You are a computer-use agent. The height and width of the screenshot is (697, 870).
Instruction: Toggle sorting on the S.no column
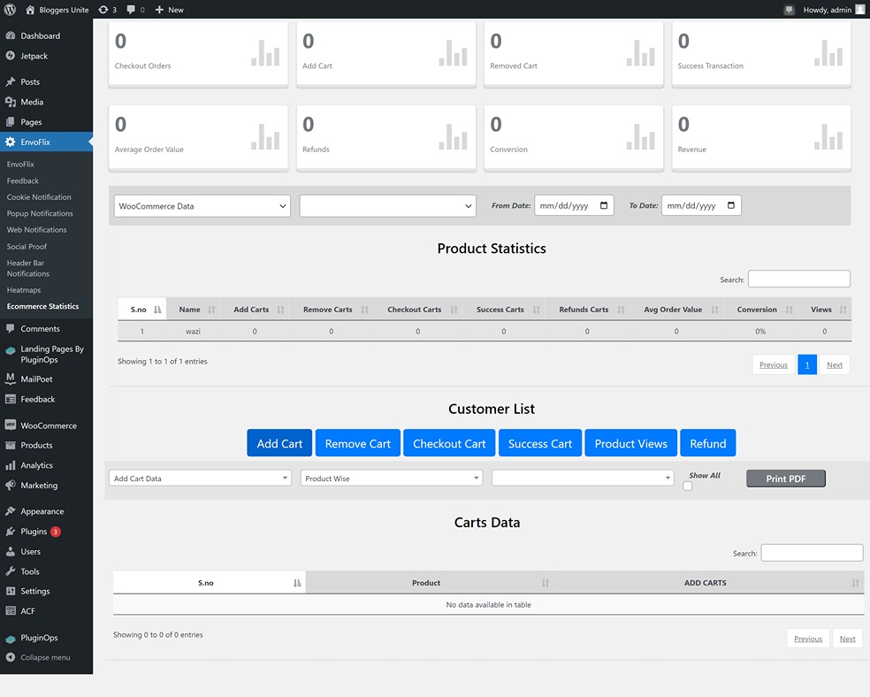pyautogui.click(x=141, y=309)
